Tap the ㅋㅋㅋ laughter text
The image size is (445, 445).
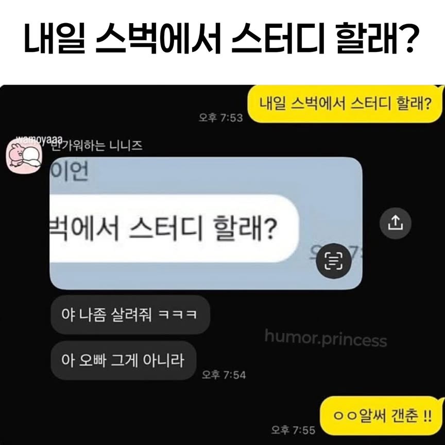(177, 315)
